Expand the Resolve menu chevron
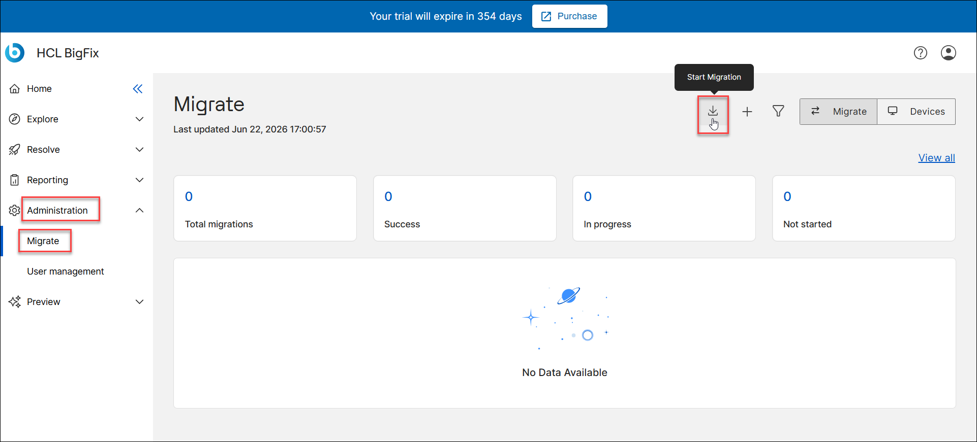 coord(139,150)
